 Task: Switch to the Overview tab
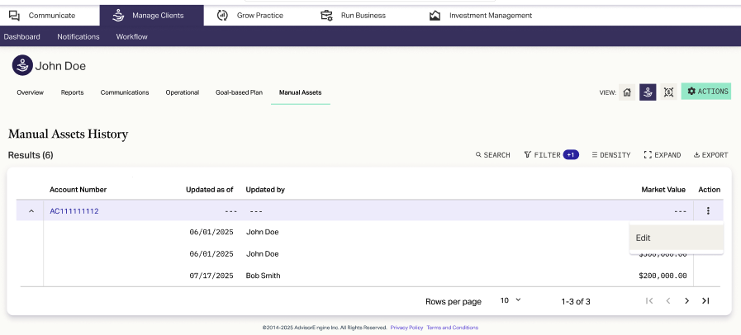click(31, 92)
